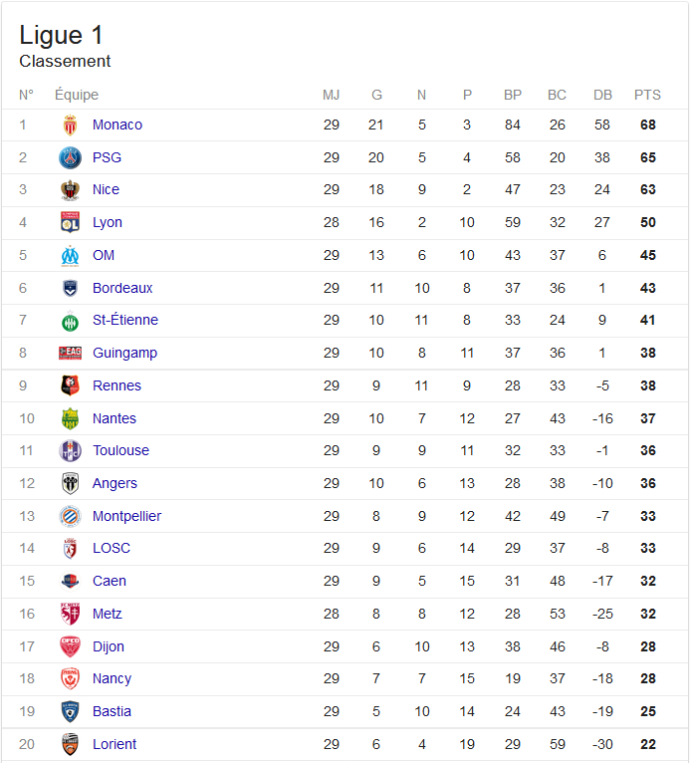
Task: Click the PSG club logo
Action: pos(70,158)
